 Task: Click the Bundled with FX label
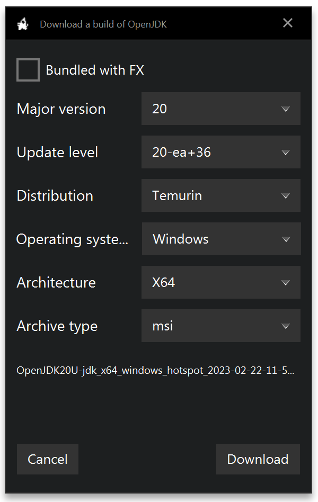(x=95, y=70)
